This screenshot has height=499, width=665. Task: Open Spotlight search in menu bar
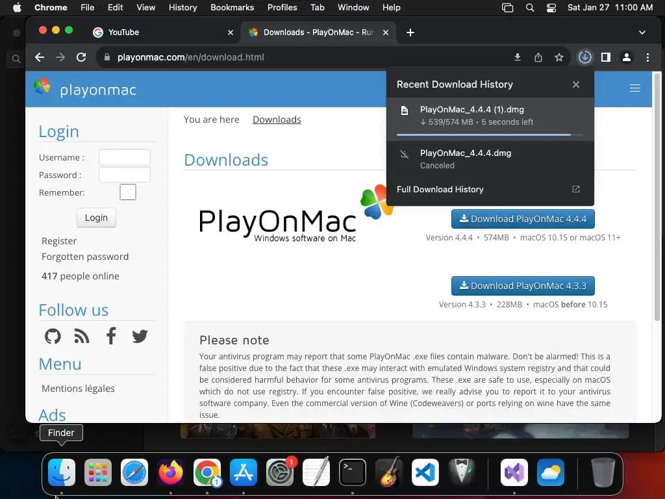click(x=530, y=8)
